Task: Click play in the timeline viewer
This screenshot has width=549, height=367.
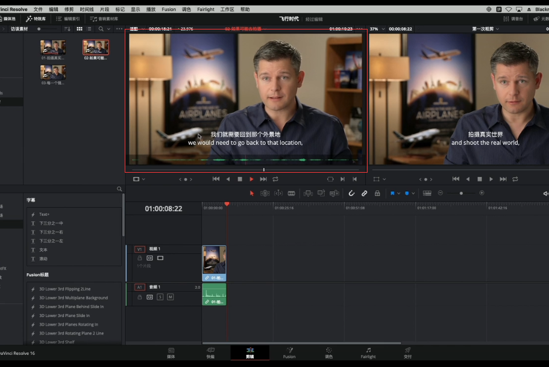Action: click(x=491, y=179)
